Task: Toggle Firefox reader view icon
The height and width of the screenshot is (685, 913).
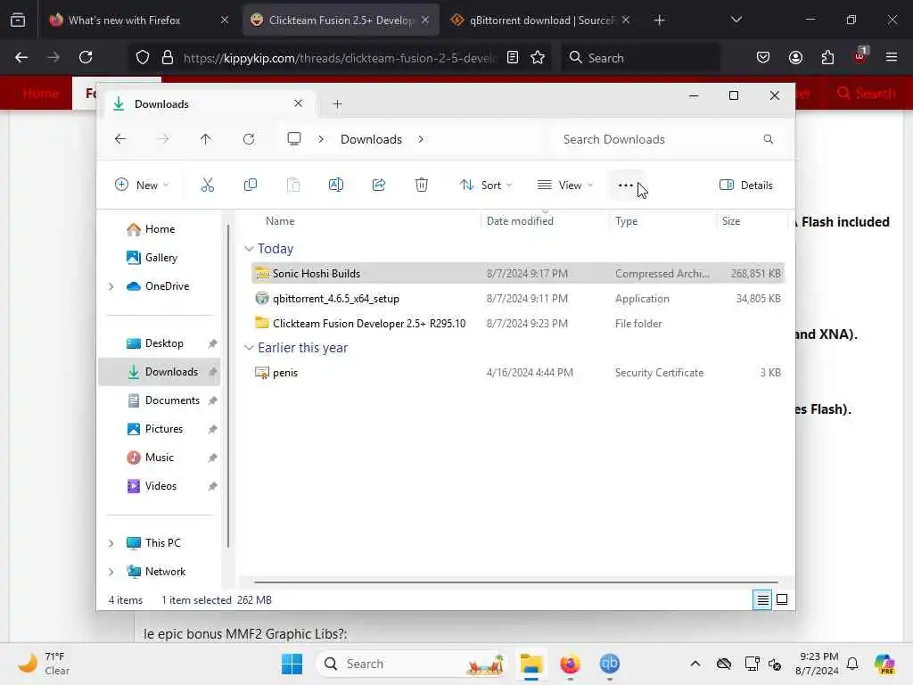Action: tap(513, 57)
